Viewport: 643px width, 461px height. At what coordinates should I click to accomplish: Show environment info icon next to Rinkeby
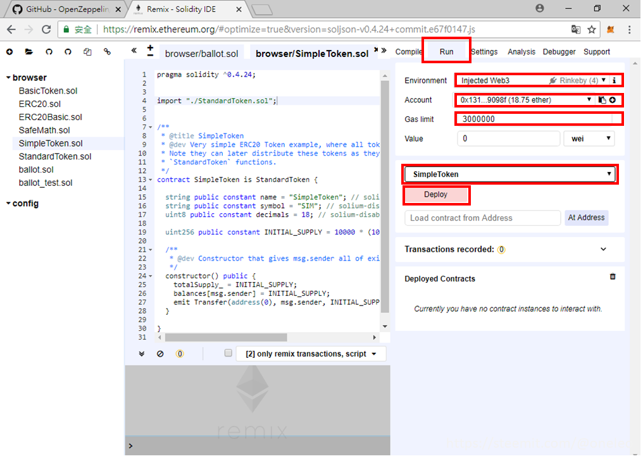coord(615,80)
